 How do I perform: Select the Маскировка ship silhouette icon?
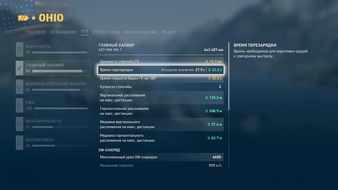19,143
